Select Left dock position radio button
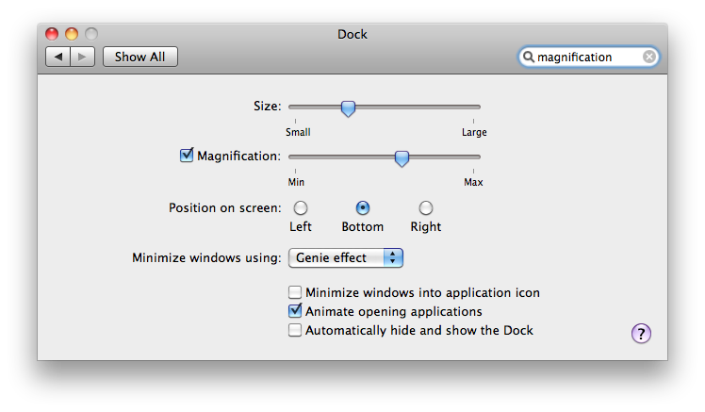This screenshot has height=412, width=705. [x=301, y=207]
